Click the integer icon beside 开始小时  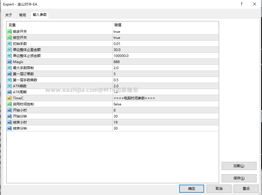pos(10,110)
